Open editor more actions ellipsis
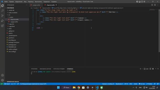The height and width of the screenshot is (90, 160). (x=158, y=5)
